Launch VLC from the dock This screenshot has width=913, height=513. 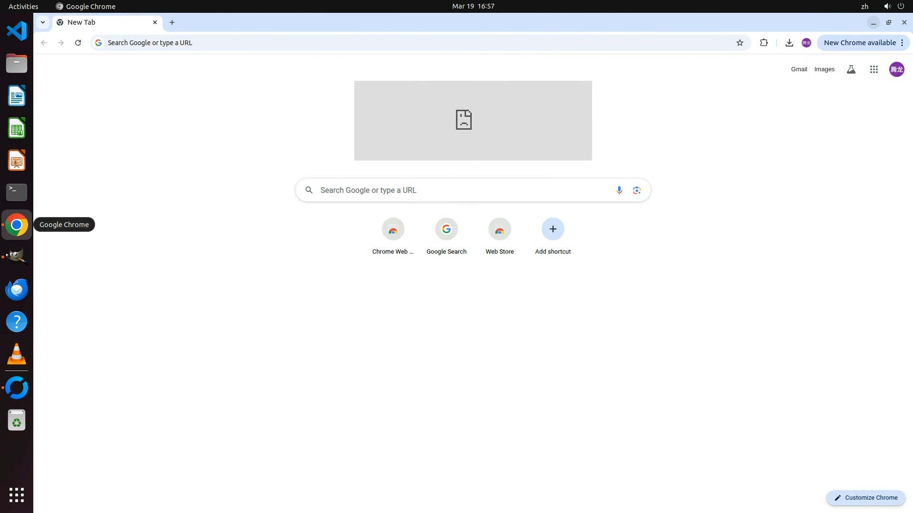(17, 354)
